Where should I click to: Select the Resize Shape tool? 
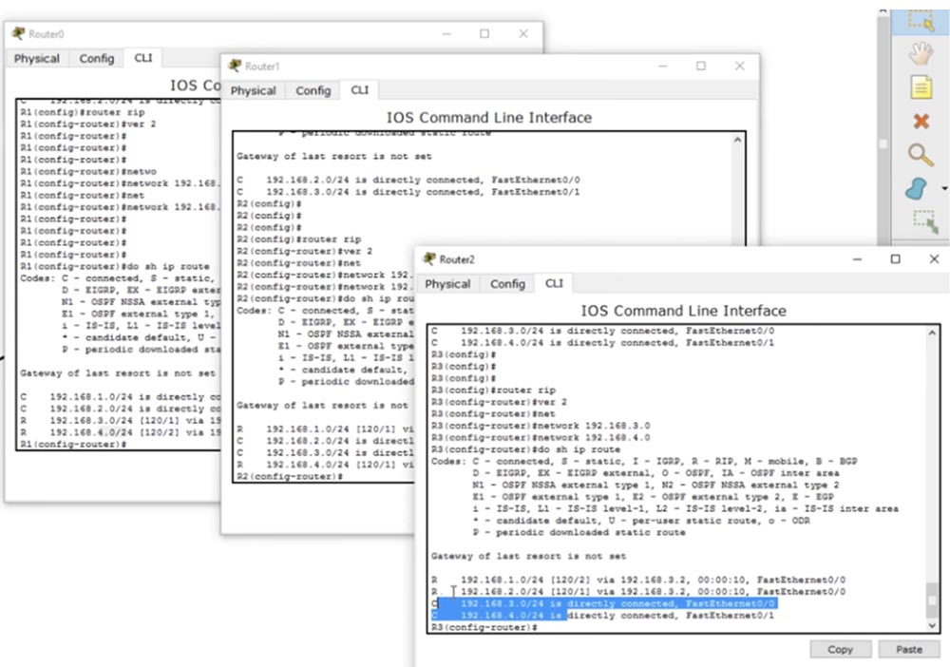925,221
